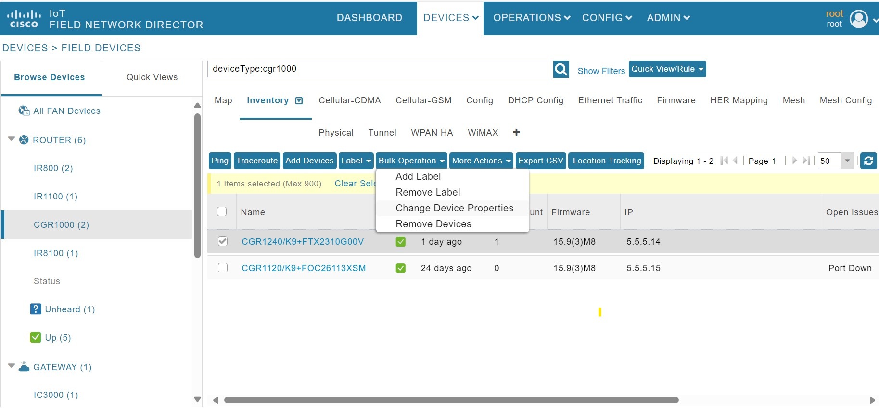Select IR800 (2) in device tree

point(53,168)
